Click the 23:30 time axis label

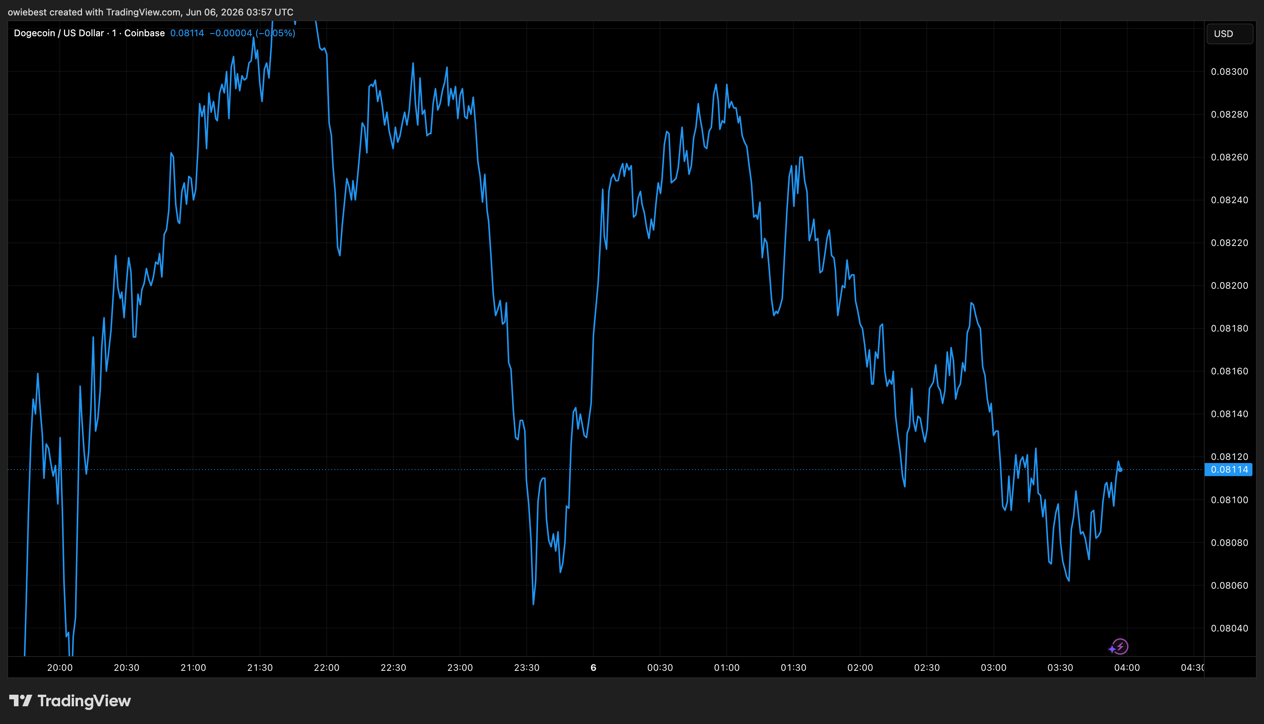pos(526,667)
